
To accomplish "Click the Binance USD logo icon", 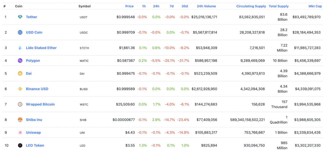I will click(x=20, y=89).
